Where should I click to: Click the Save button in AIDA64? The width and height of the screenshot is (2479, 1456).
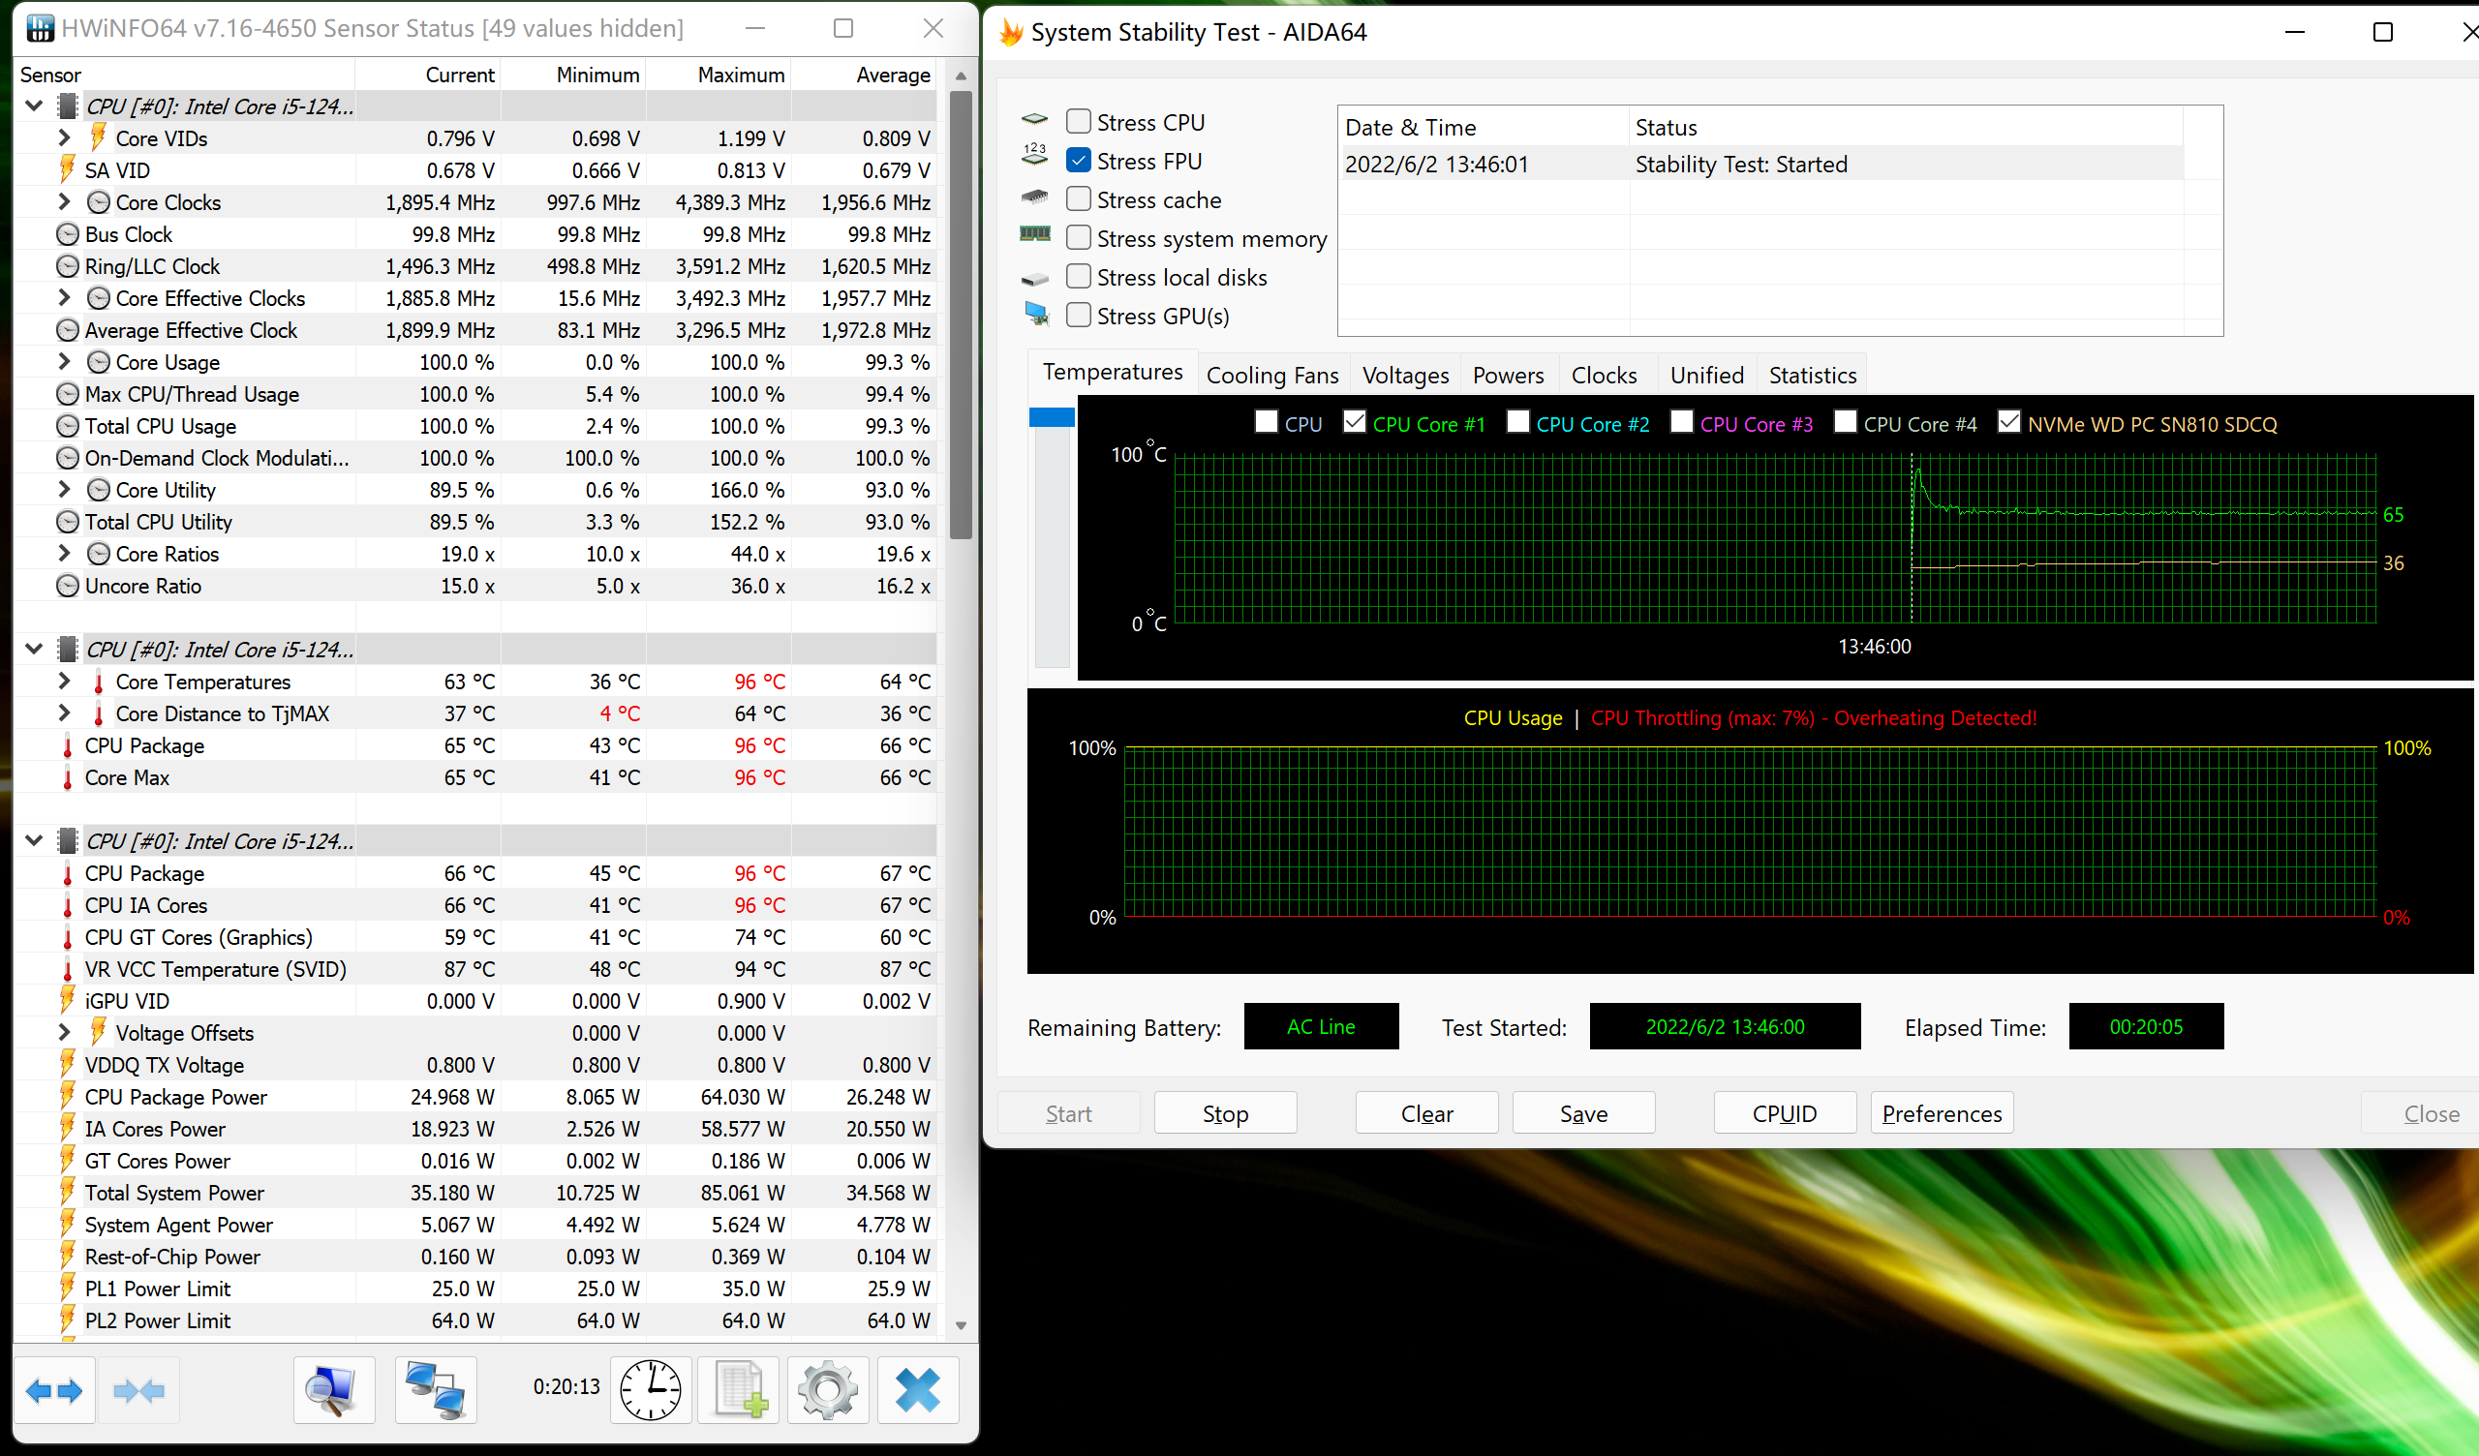[1581, 1114]
